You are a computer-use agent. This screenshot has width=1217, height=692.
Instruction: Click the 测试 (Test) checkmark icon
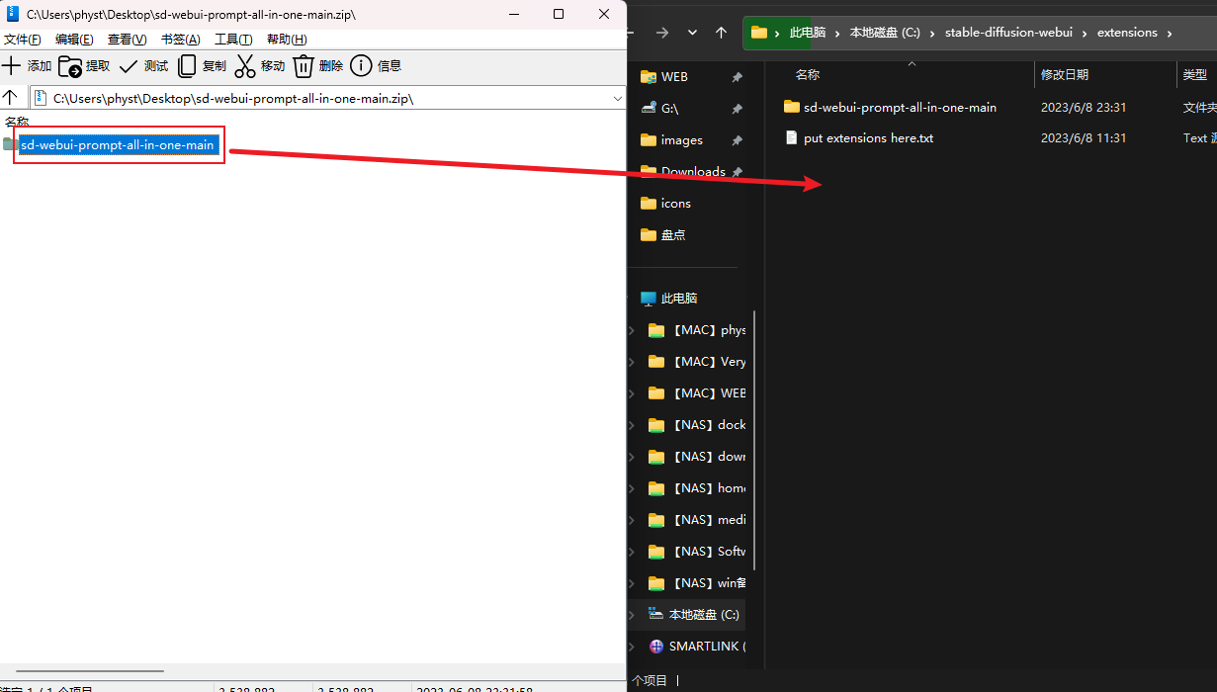[129, 66]
